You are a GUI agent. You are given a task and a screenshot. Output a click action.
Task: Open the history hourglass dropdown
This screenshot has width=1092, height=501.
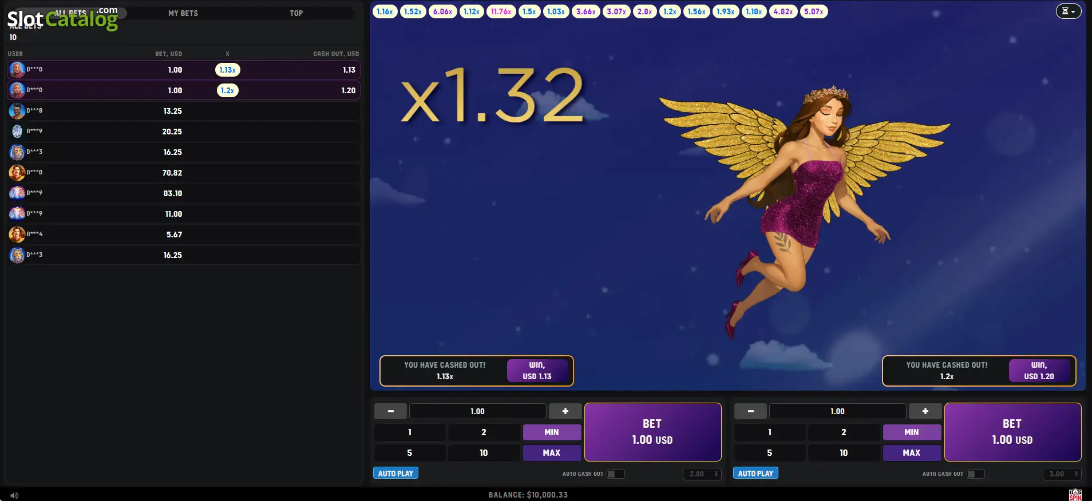pos(1069,11)
